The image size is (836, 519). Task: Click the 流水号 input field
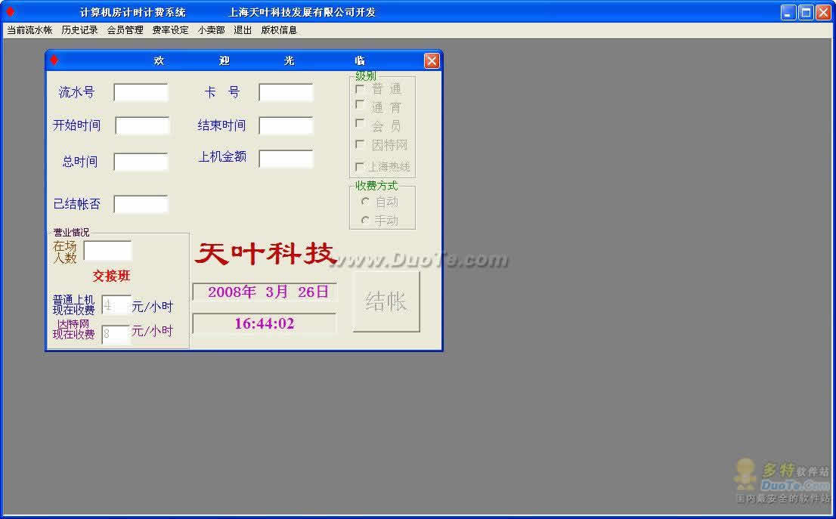[141, 92]
